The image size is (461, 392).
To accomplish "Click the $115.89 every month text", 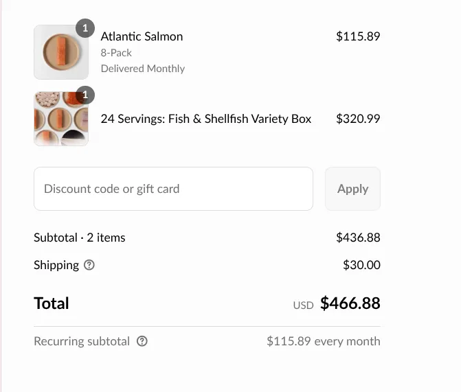I will tap(323, 341).
